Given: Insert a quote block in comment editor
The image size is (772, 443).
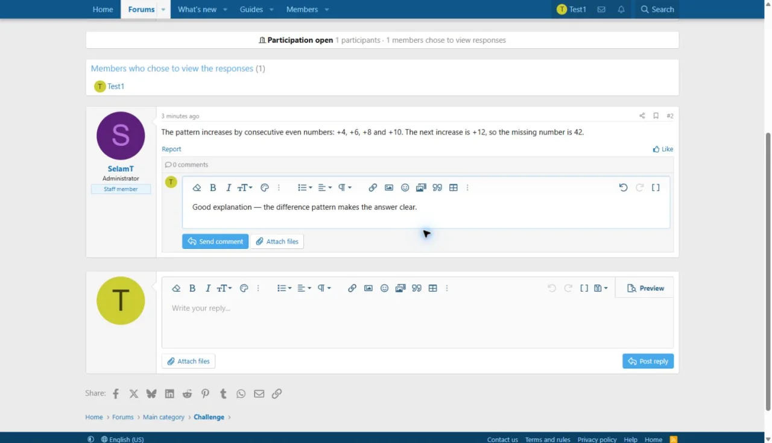Looking at the screenshot, I should (437, 188).
